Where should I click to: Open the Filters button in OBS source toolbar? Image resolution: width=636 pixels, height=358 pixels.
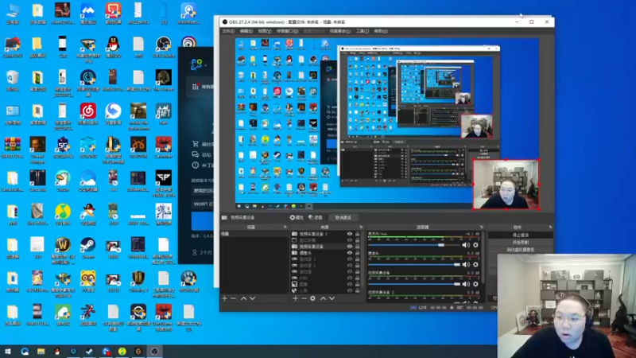pyautogui.click(x=316, y=217)
